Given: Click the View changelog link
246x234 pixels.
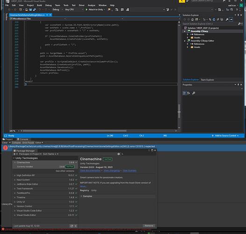Looking at the screenshot, I should point(112,170).
